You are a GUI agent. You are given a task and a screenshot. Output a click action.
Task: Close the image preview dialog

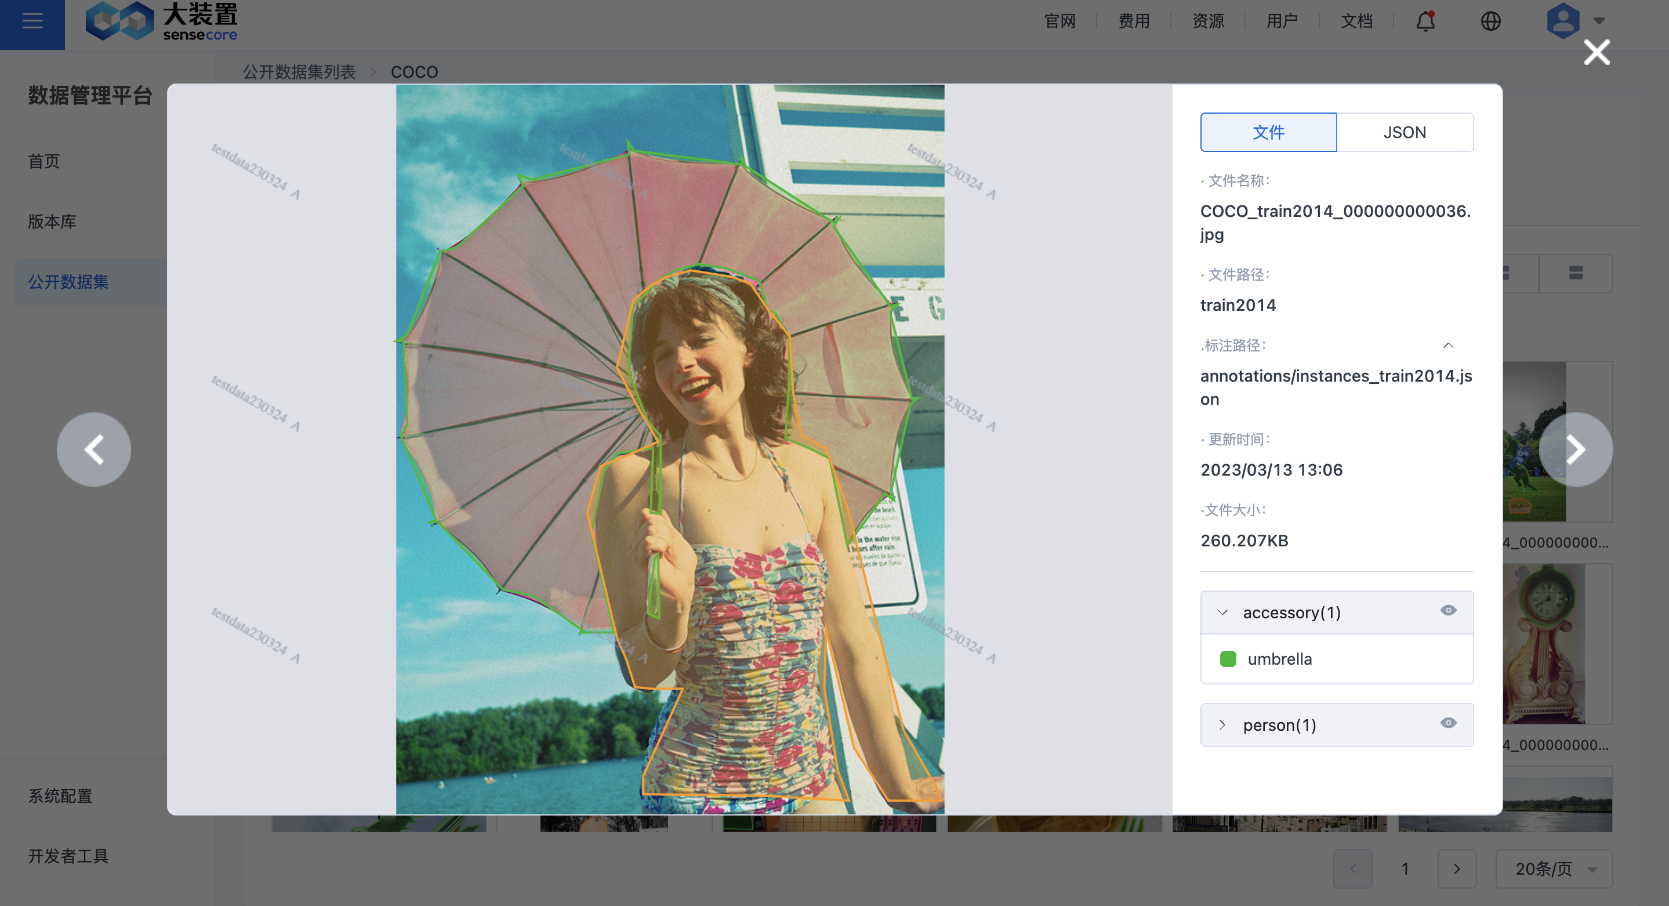[1596, 53]
